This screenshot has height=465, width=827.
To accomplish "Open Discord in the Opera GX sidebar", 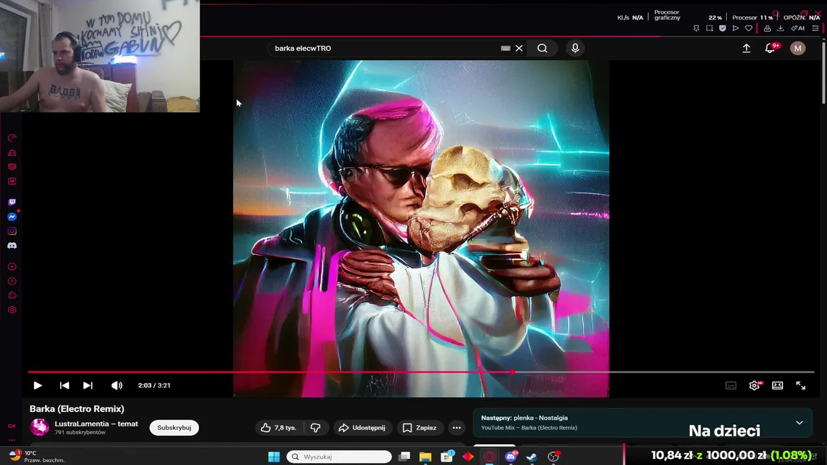I will [x=12, y=245].
